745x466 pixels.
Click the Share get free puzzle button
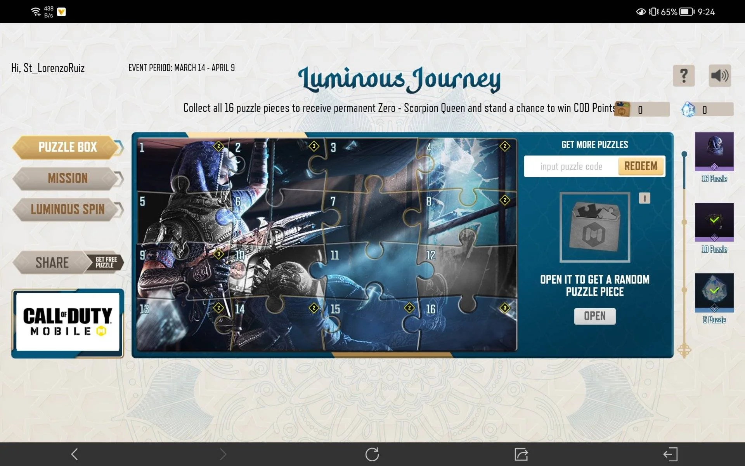pos(68,263)
